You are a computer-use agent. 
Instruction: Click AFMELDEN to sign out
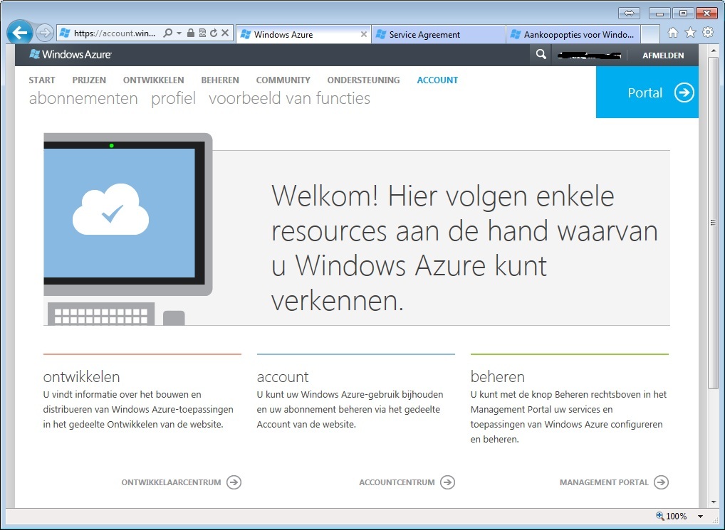click(x=663, y=55)
